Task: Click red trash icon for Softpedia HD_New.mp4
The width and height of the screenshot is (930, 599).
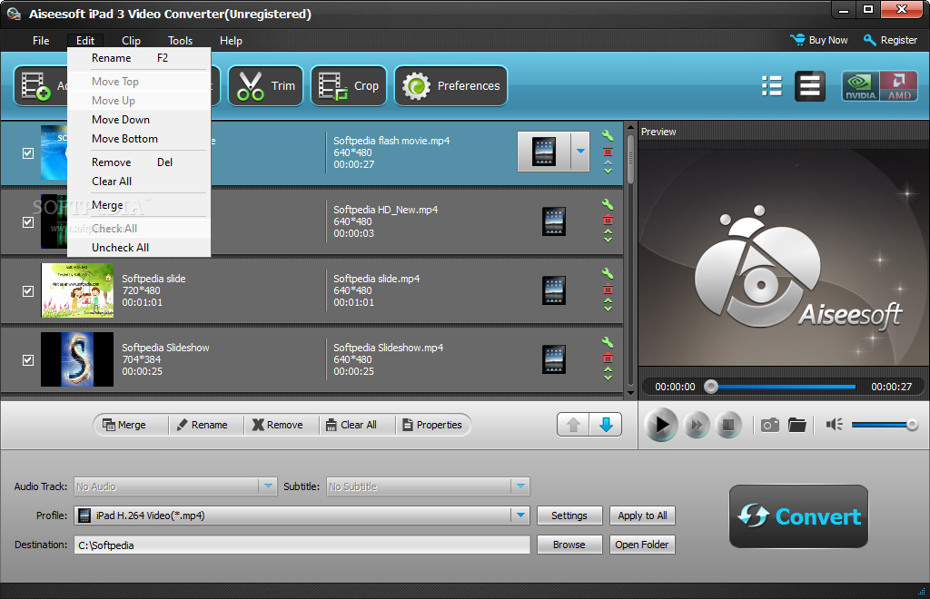Action: tap(608, 221)
